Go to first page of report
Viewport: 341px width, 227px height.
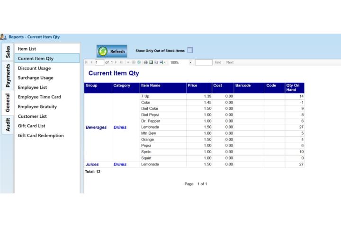(86, 62)
